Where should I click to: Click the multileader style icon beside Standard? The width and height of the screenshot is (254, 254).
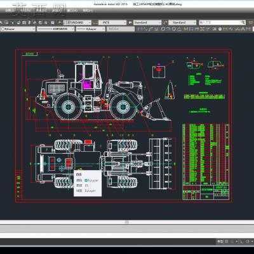[165, 22]
